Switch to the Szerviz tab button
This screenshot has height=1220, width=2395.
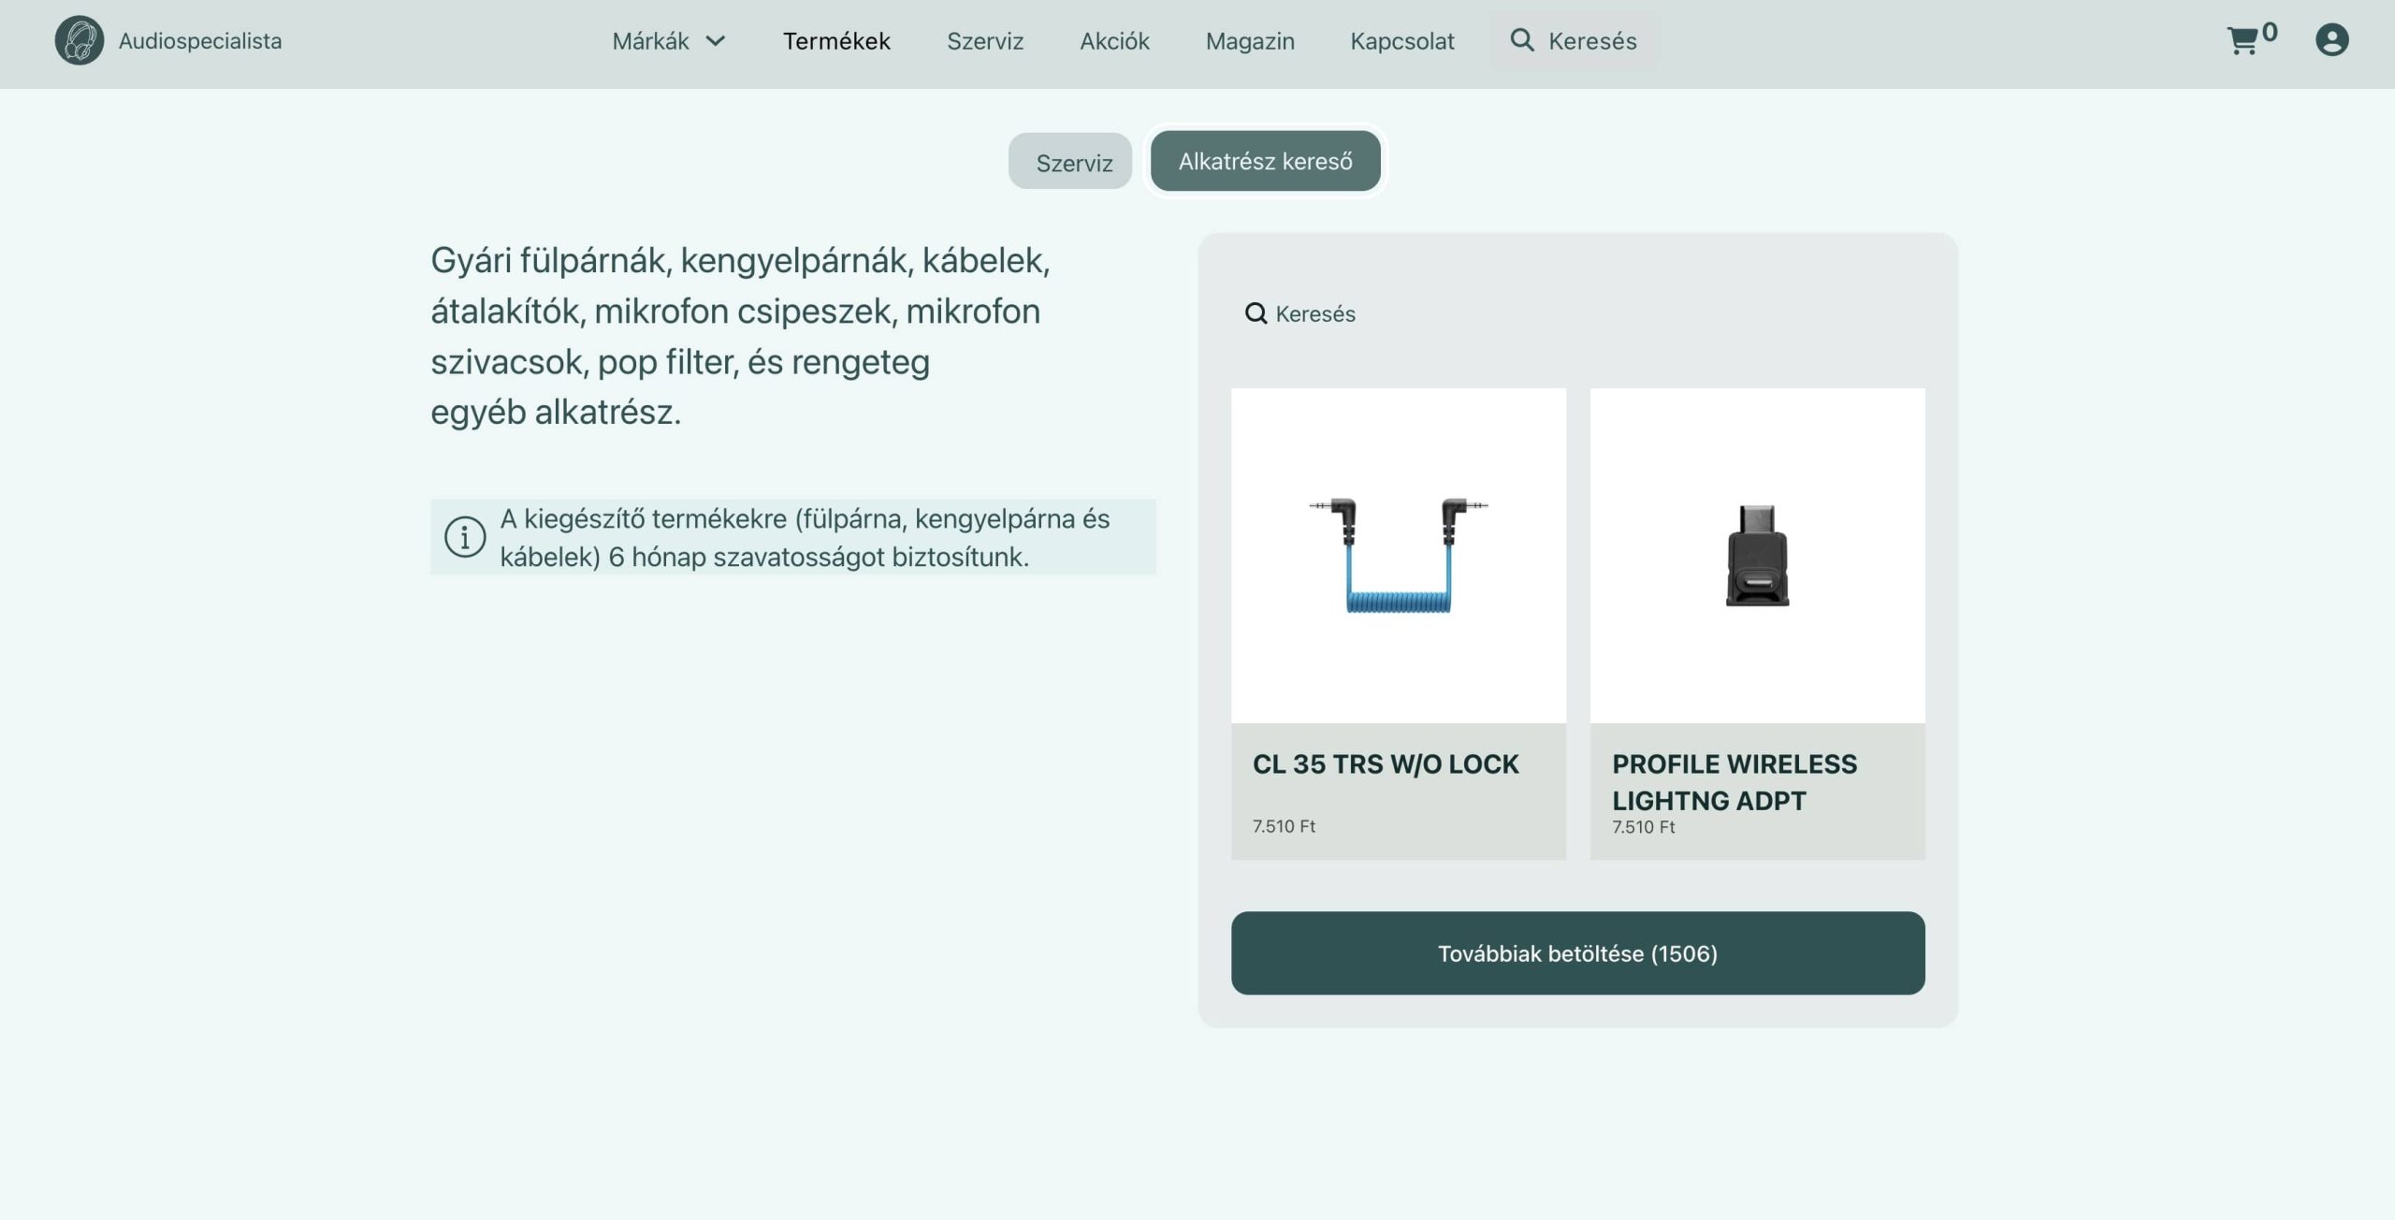(x=1070, y=162)
